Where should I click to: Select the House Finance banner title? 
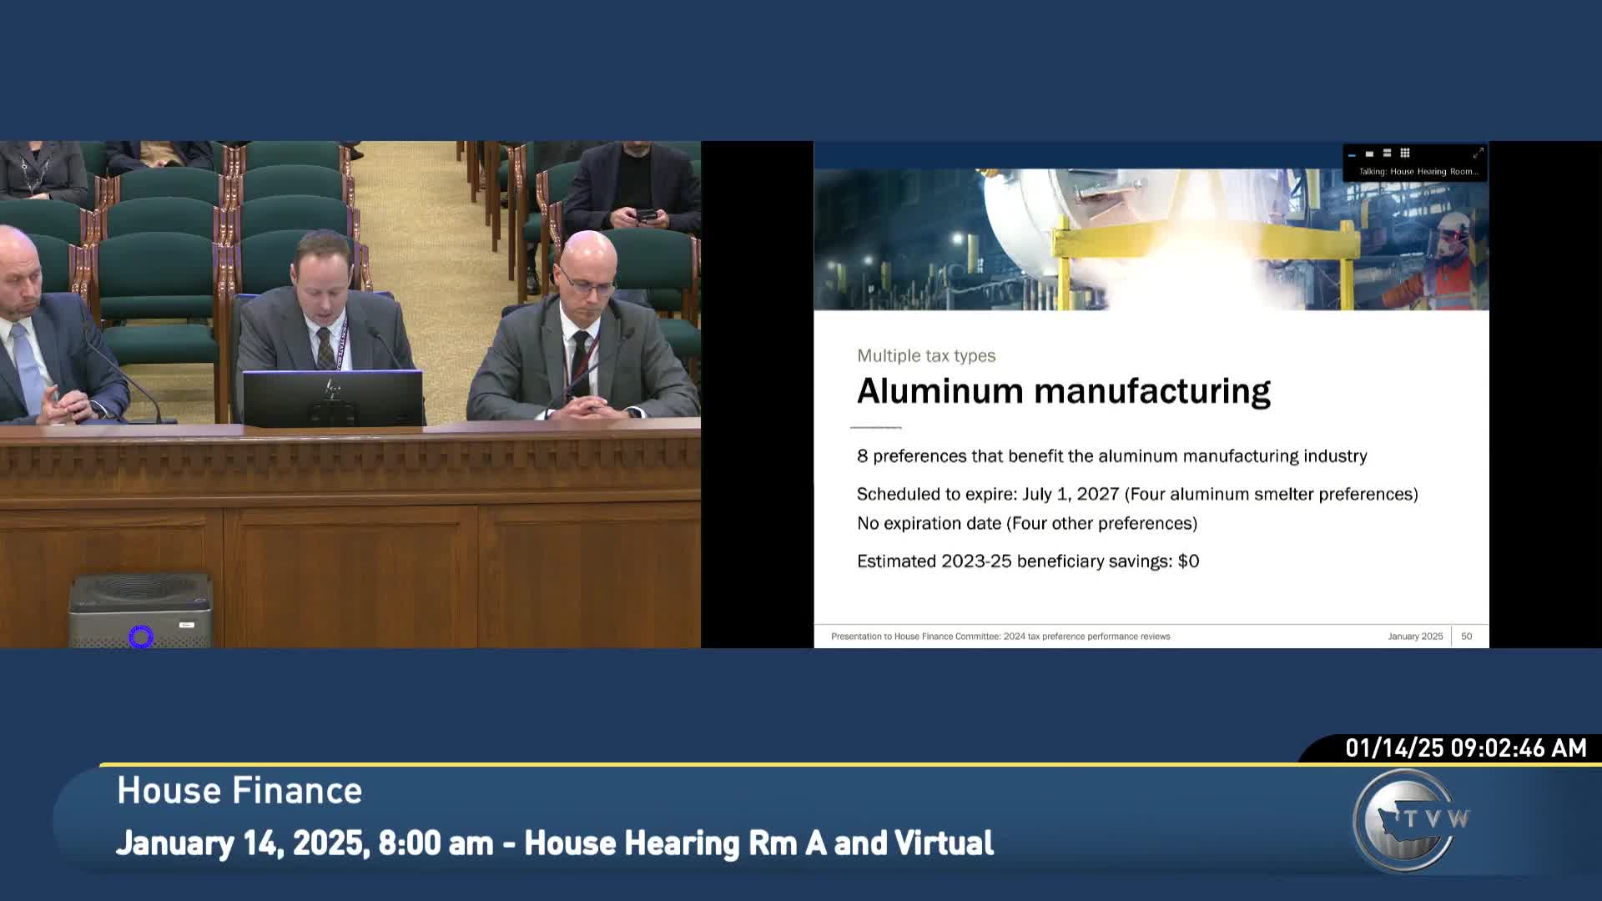[239, 791]
